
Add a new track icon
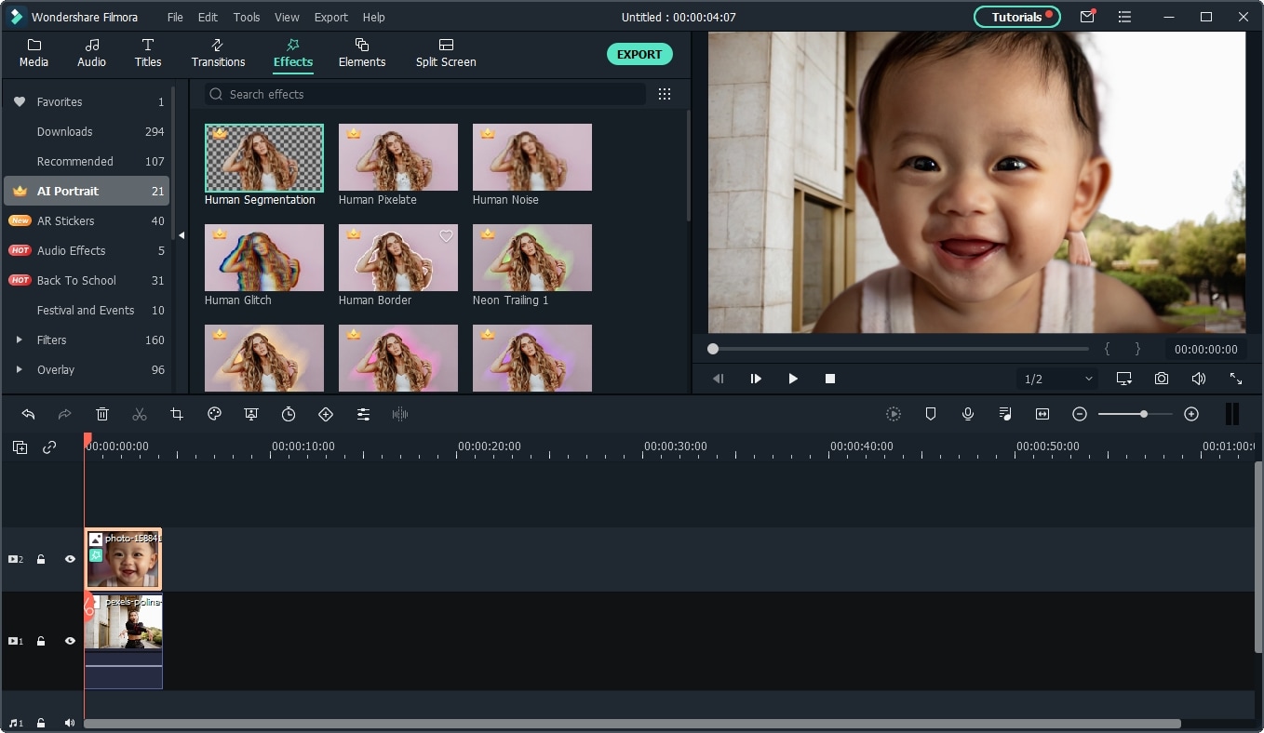click(20, 447)
